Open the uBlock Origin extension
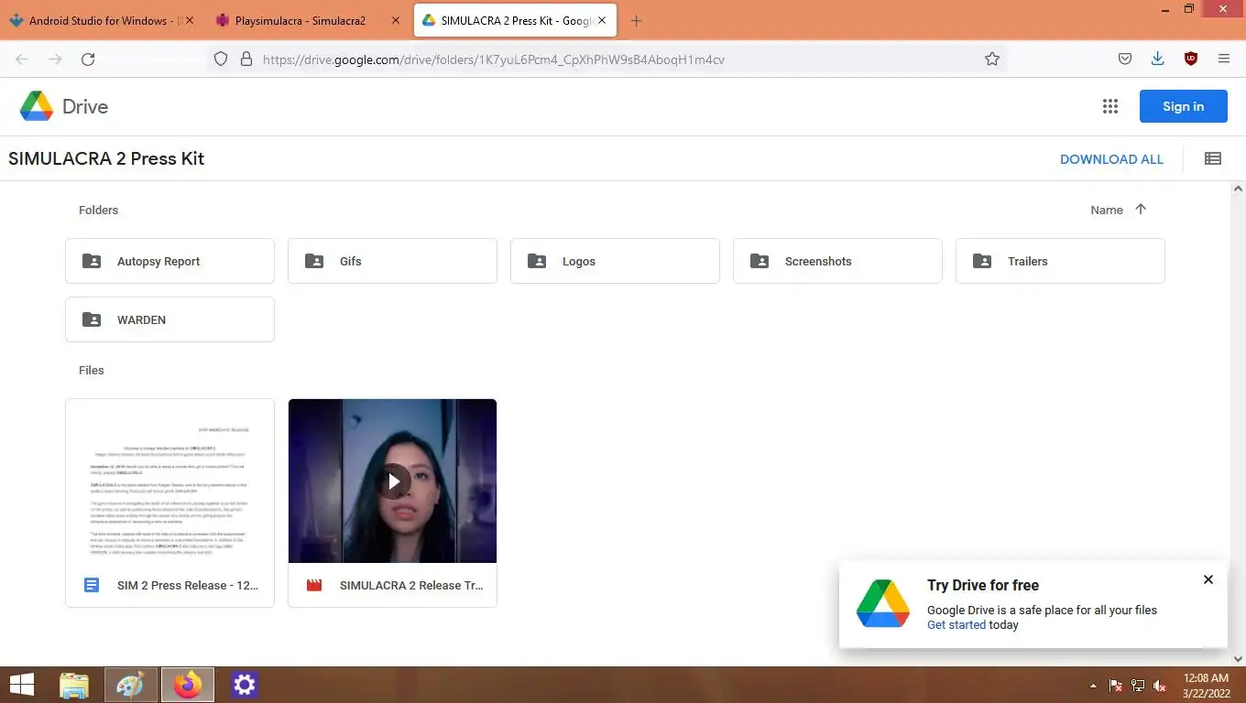 click(1191, 59)
